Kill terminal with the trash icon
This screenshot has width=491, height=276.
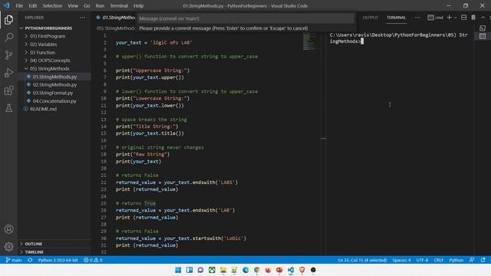473,18
